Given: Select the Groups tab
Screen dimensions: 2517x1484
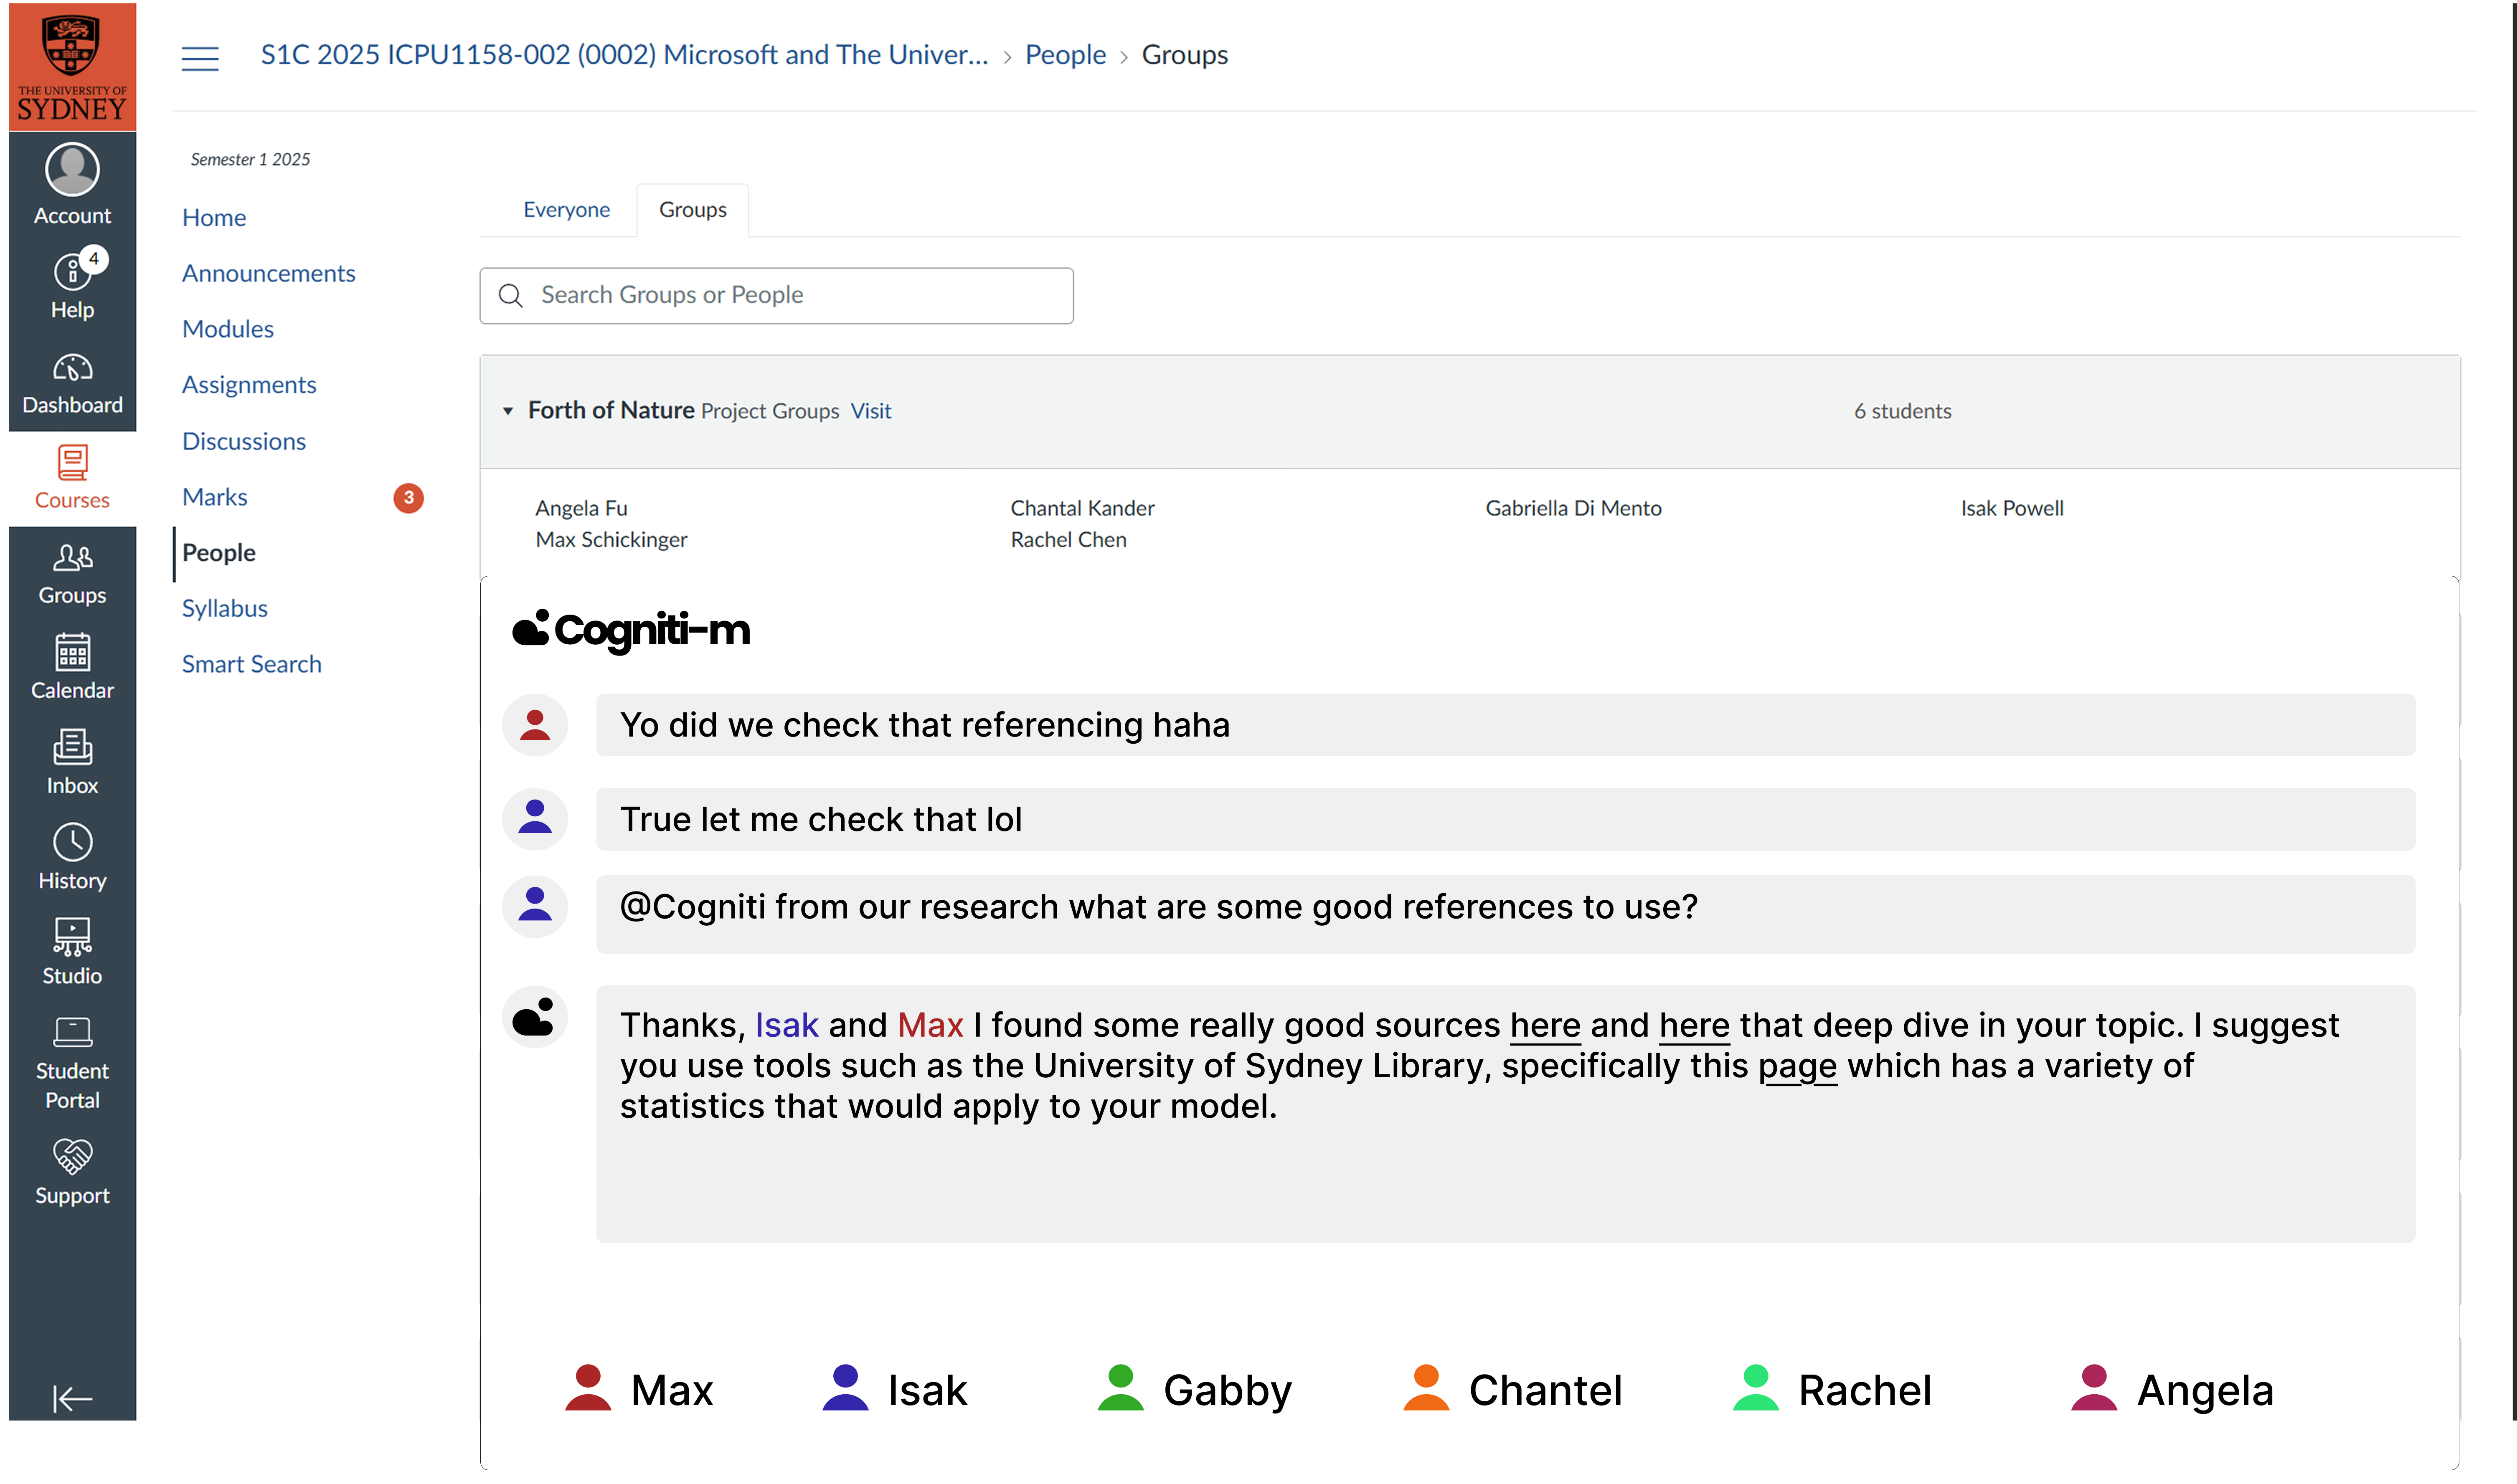Looking at the screenshot, I should click(x=692, y=210).
